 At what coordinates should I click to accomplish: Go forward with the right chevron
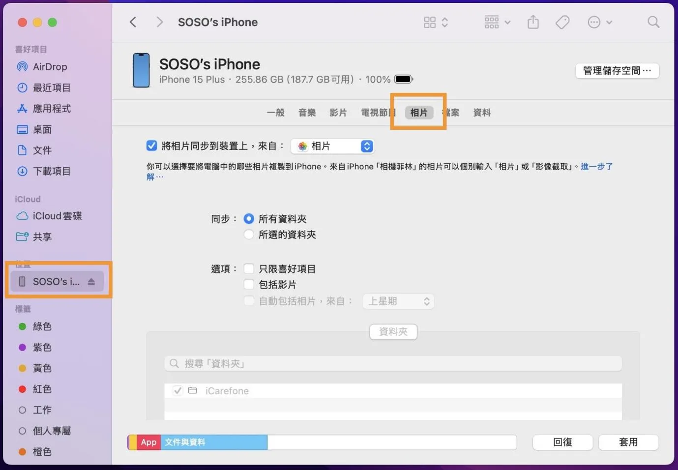pos(159,22)
